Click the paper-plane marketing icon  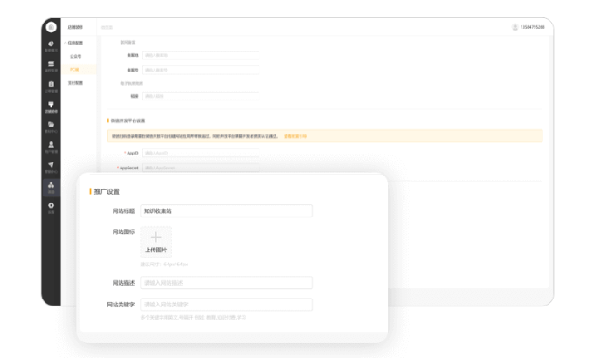tap(51, 166)
